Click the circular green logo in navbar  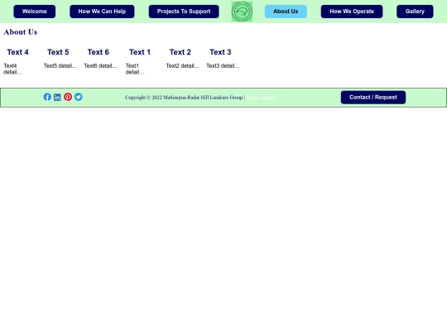pyautogui.click(x=242, y=12)
